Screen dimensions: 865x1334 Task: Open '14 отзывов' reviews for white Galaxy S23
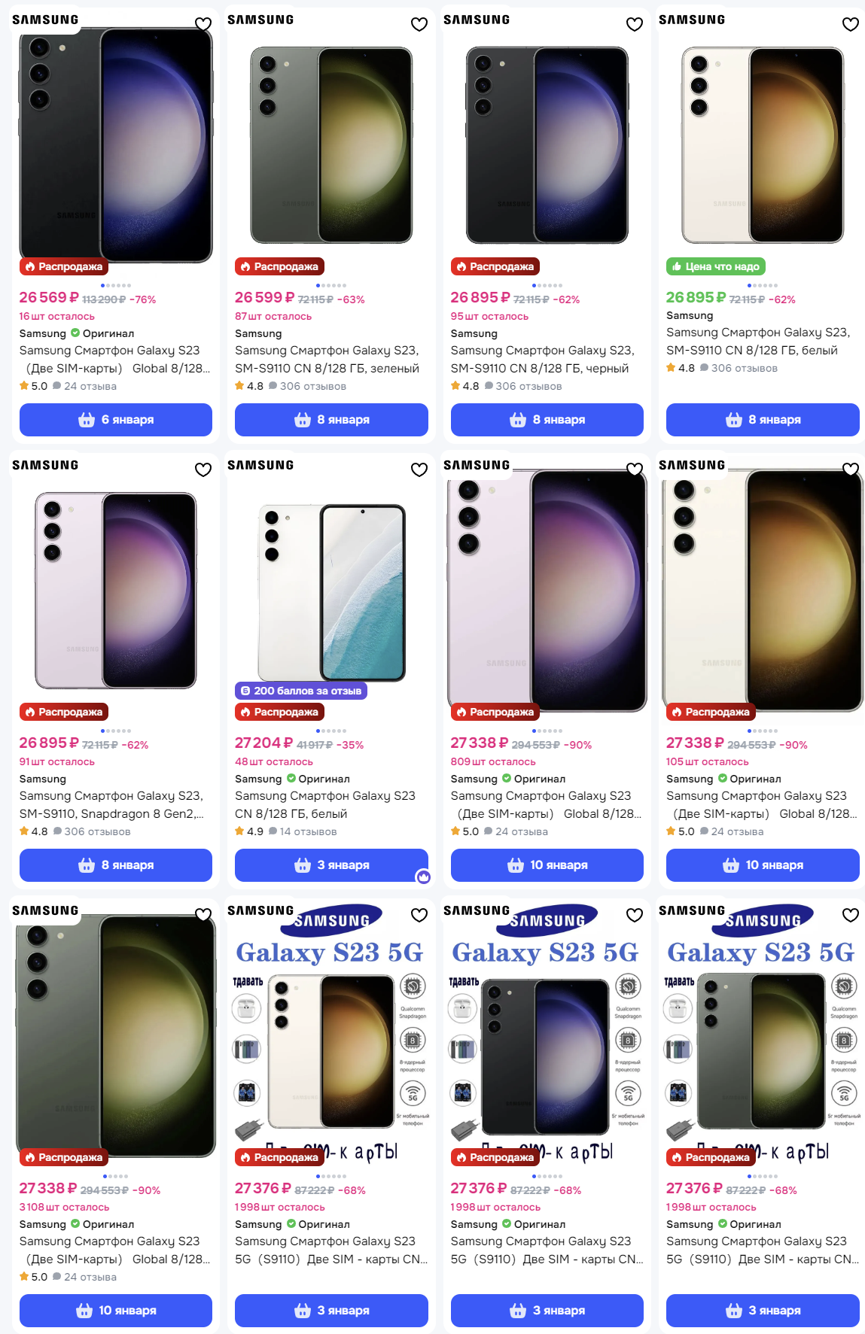[x=308, y=831]
